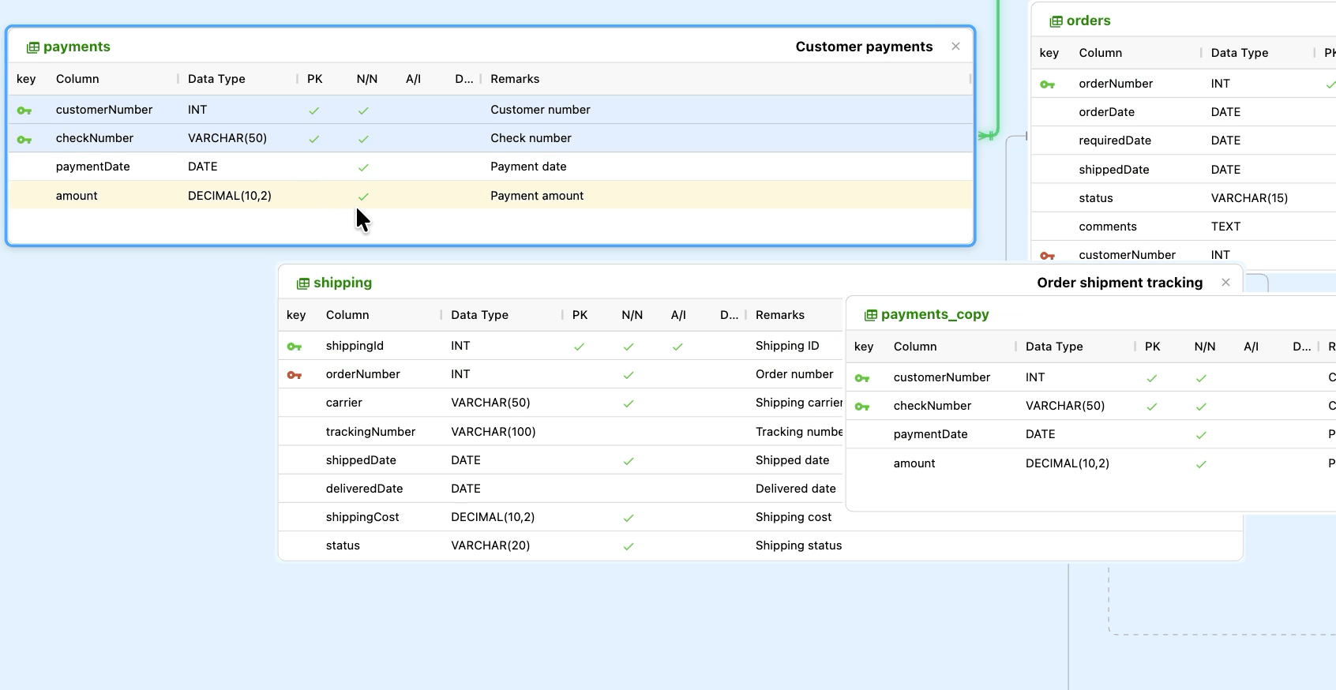The height and width of the screenshot is (690, 1336).
Task: Click the shipping table grid icon
Action: coord(303,283)
